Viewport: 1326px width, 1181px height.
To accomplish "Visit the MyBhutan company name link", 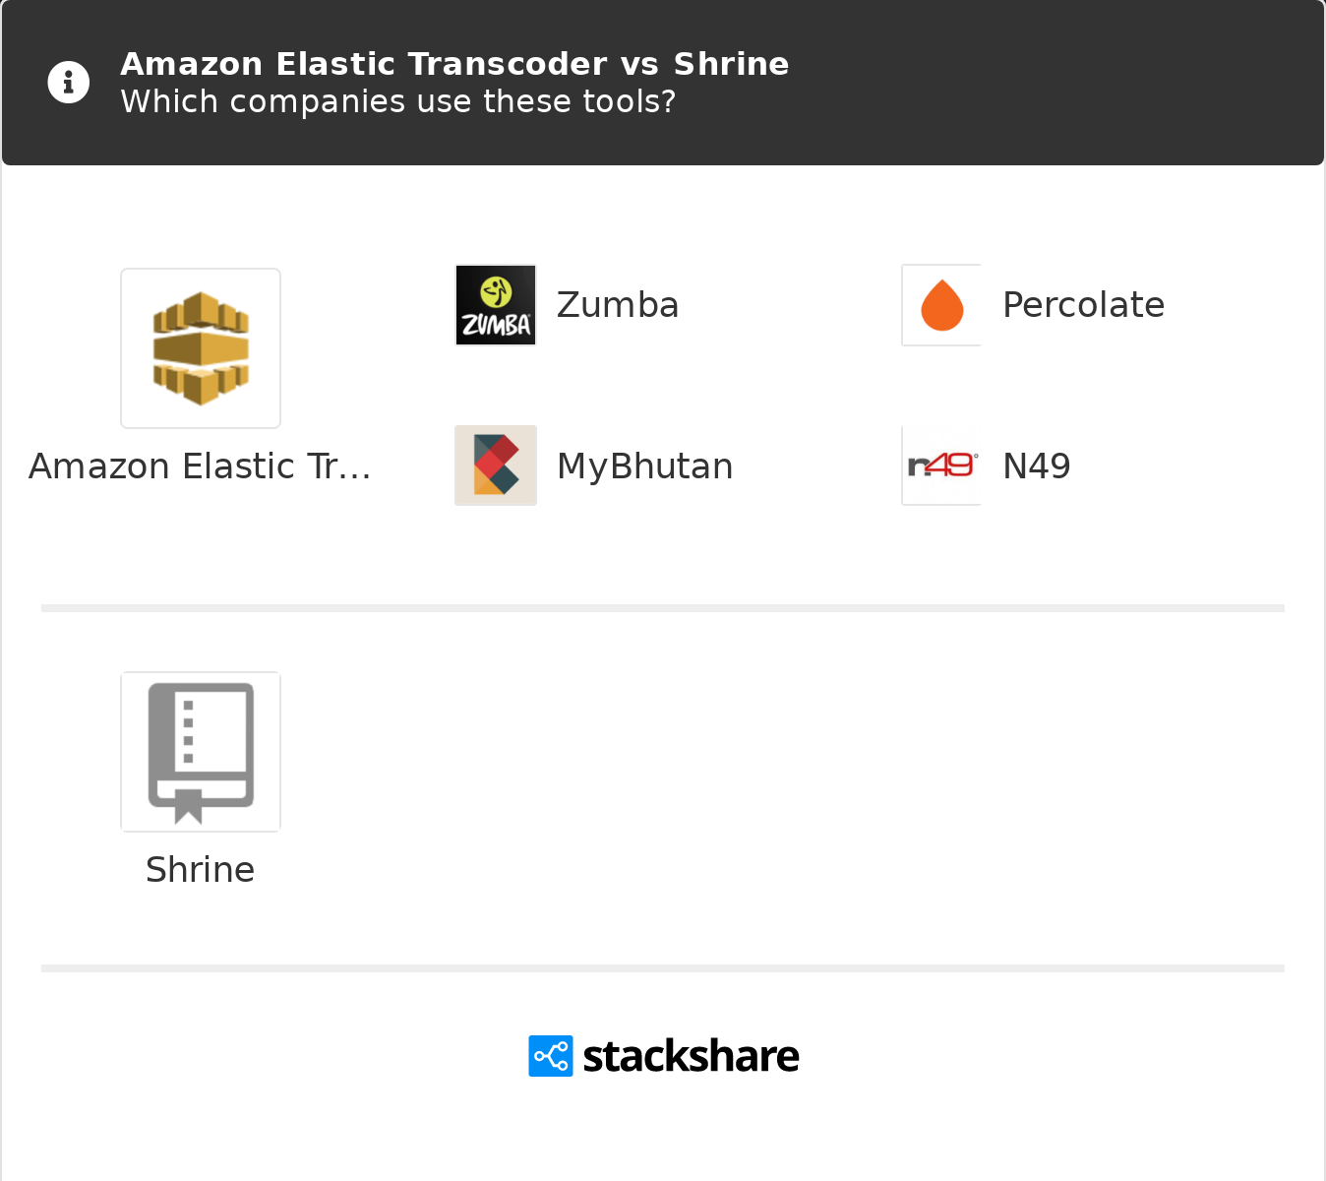I will tap(645, 466).
